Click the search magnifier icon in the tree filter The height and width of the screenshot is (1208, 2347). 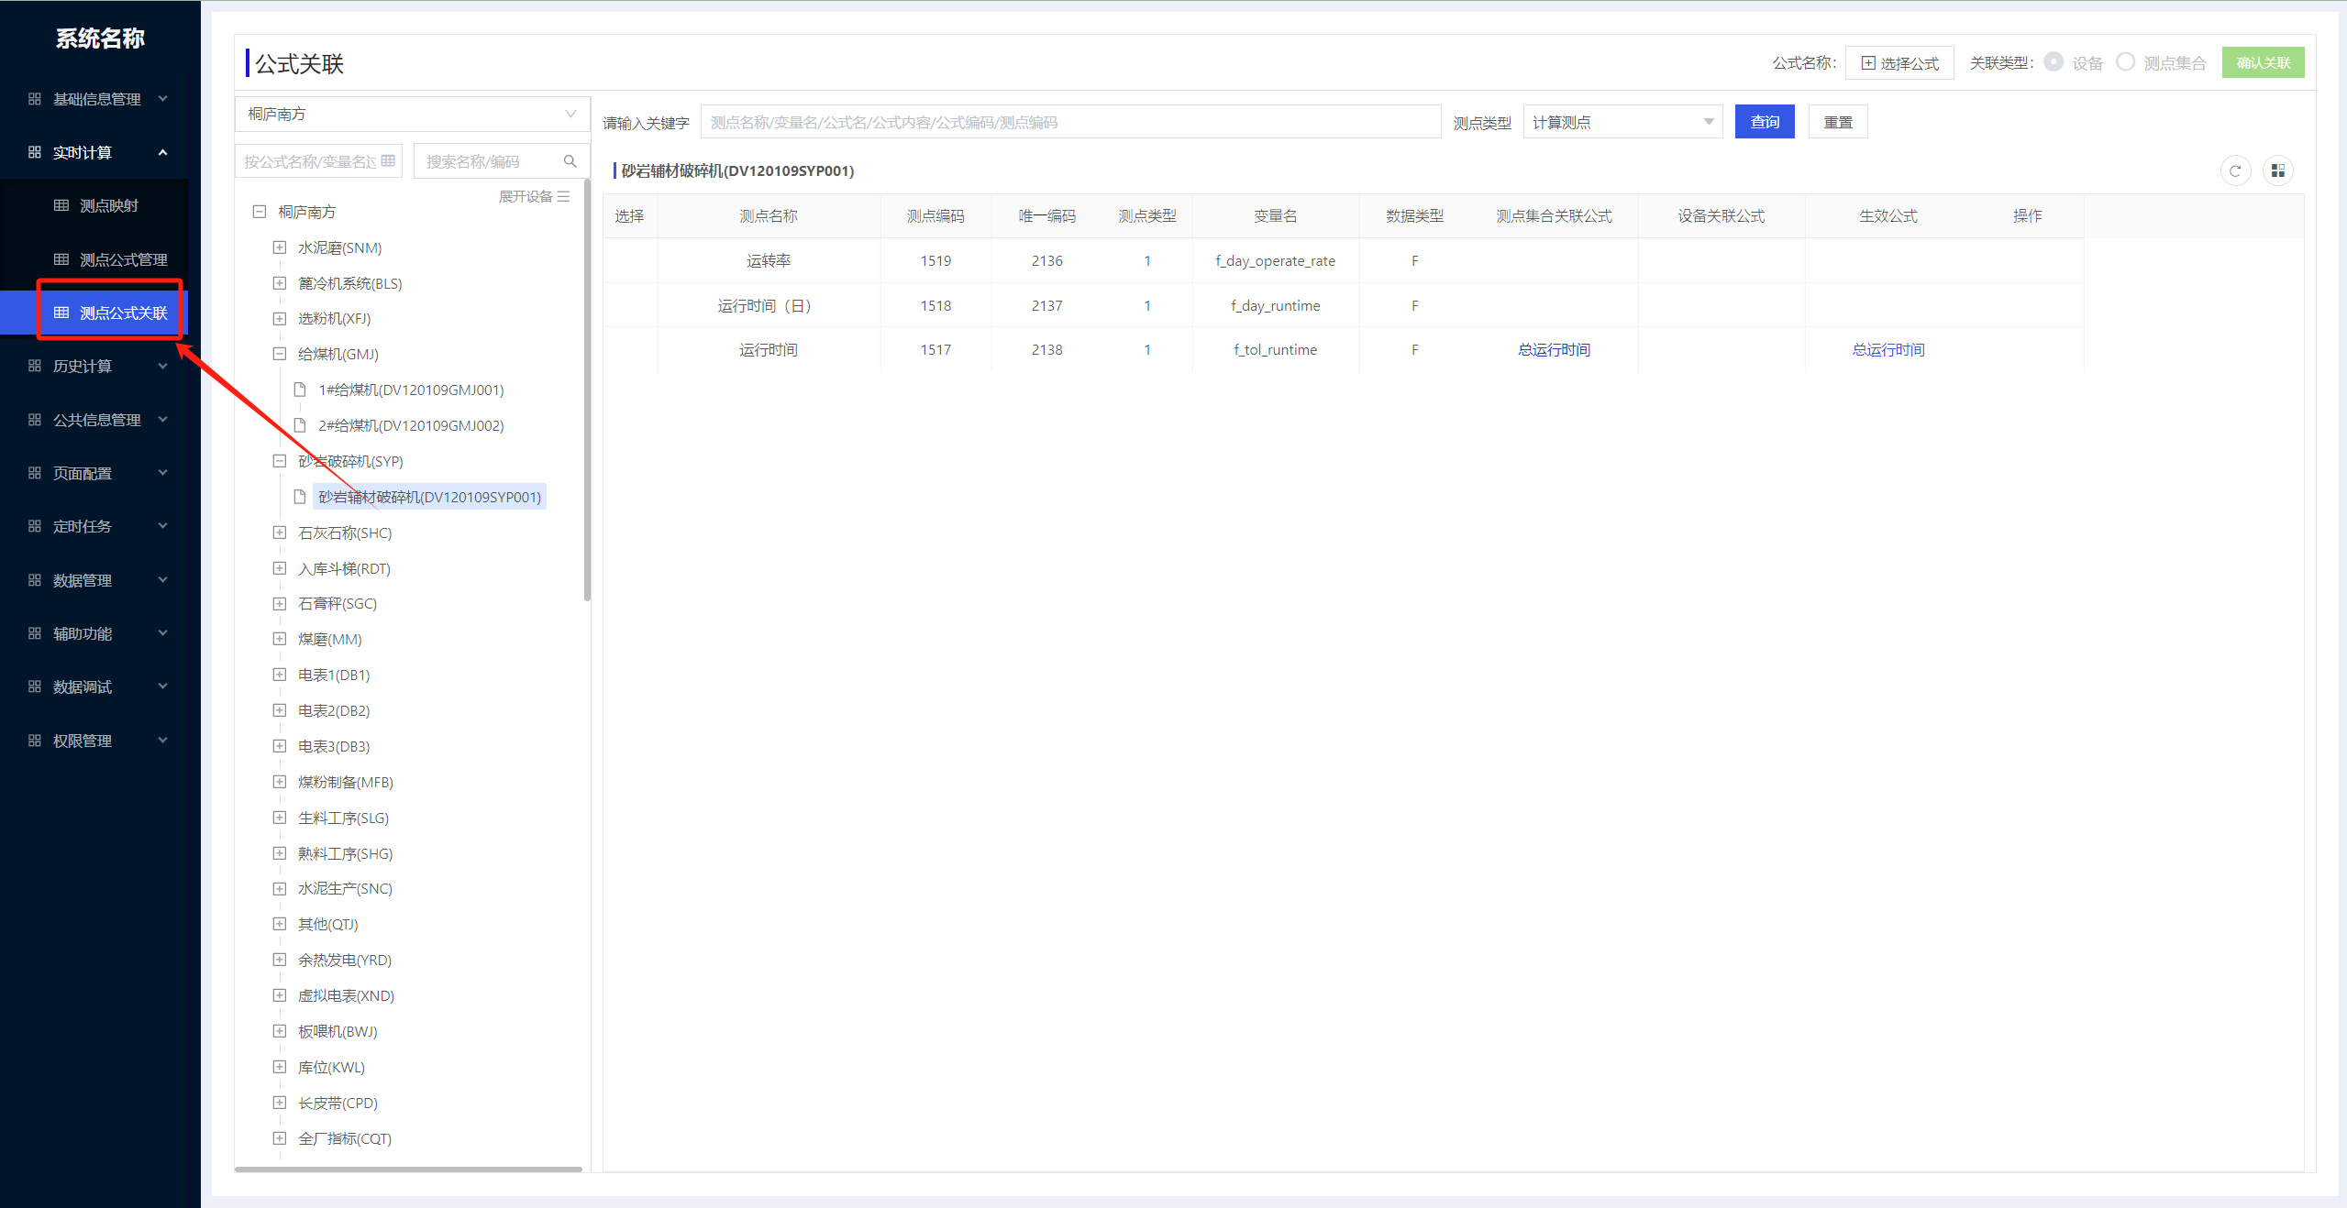(570, 161)
